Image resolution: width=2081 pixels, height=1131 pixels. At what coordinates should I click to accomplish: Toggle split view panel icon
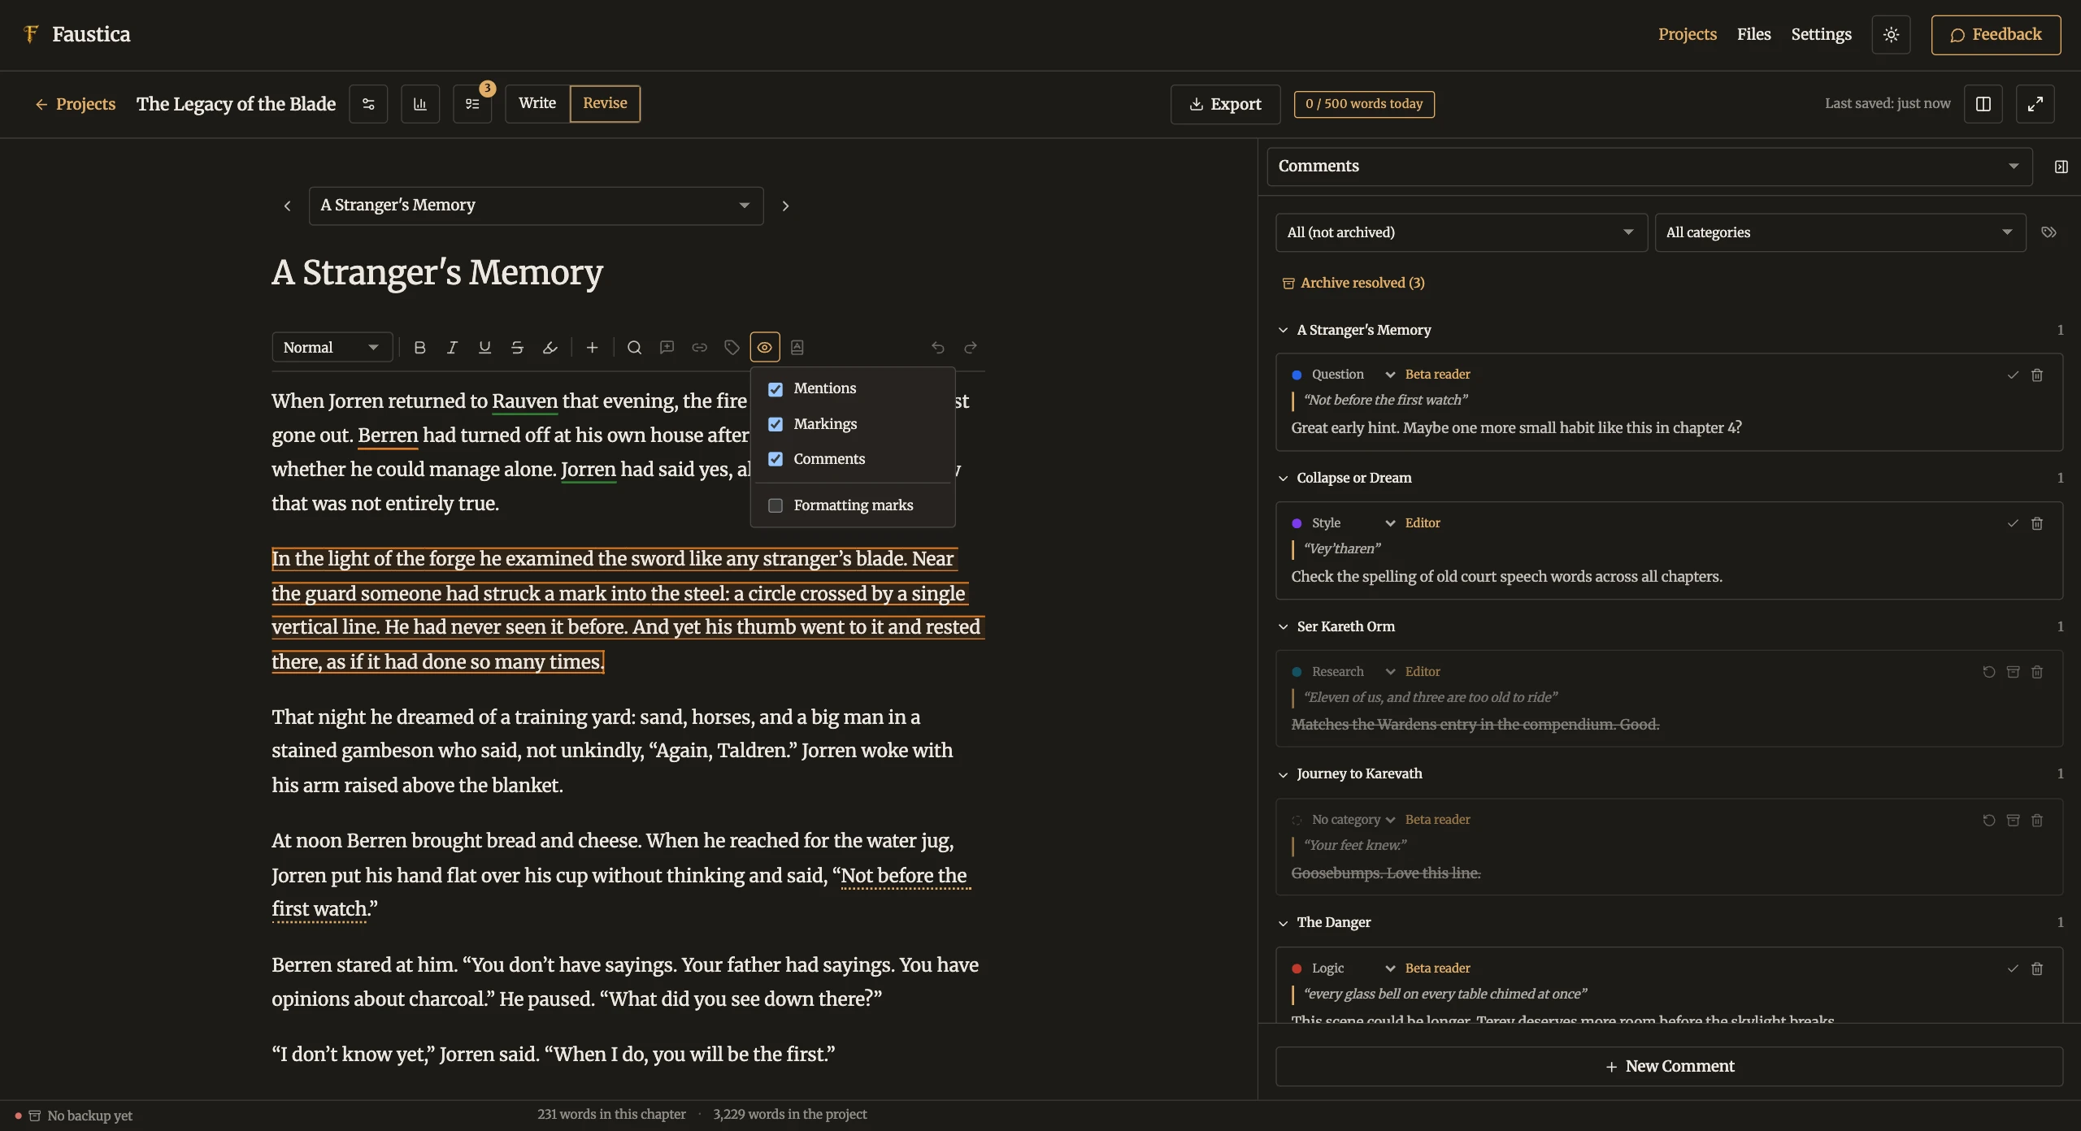[x=1983, y=104]
